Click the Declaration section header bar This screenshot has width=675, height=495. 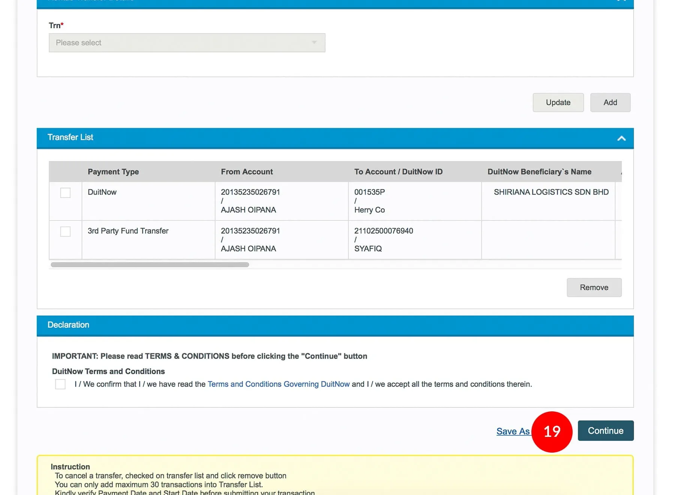(x=335, y=325)
